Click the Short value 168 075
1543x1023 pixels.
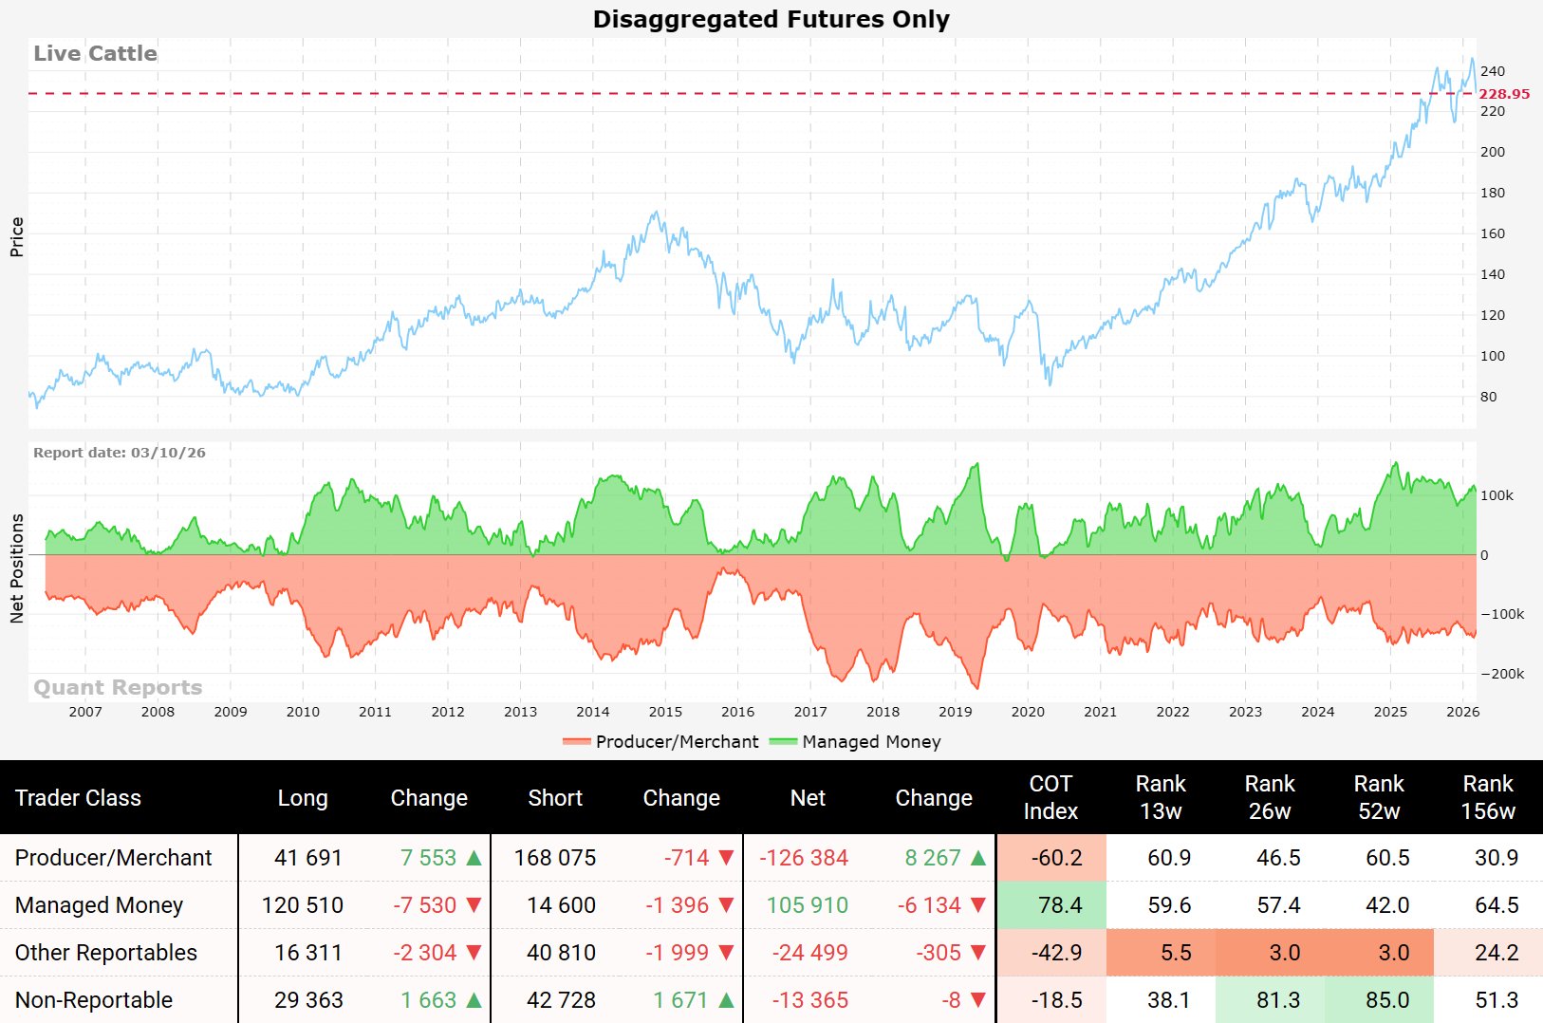555,858
